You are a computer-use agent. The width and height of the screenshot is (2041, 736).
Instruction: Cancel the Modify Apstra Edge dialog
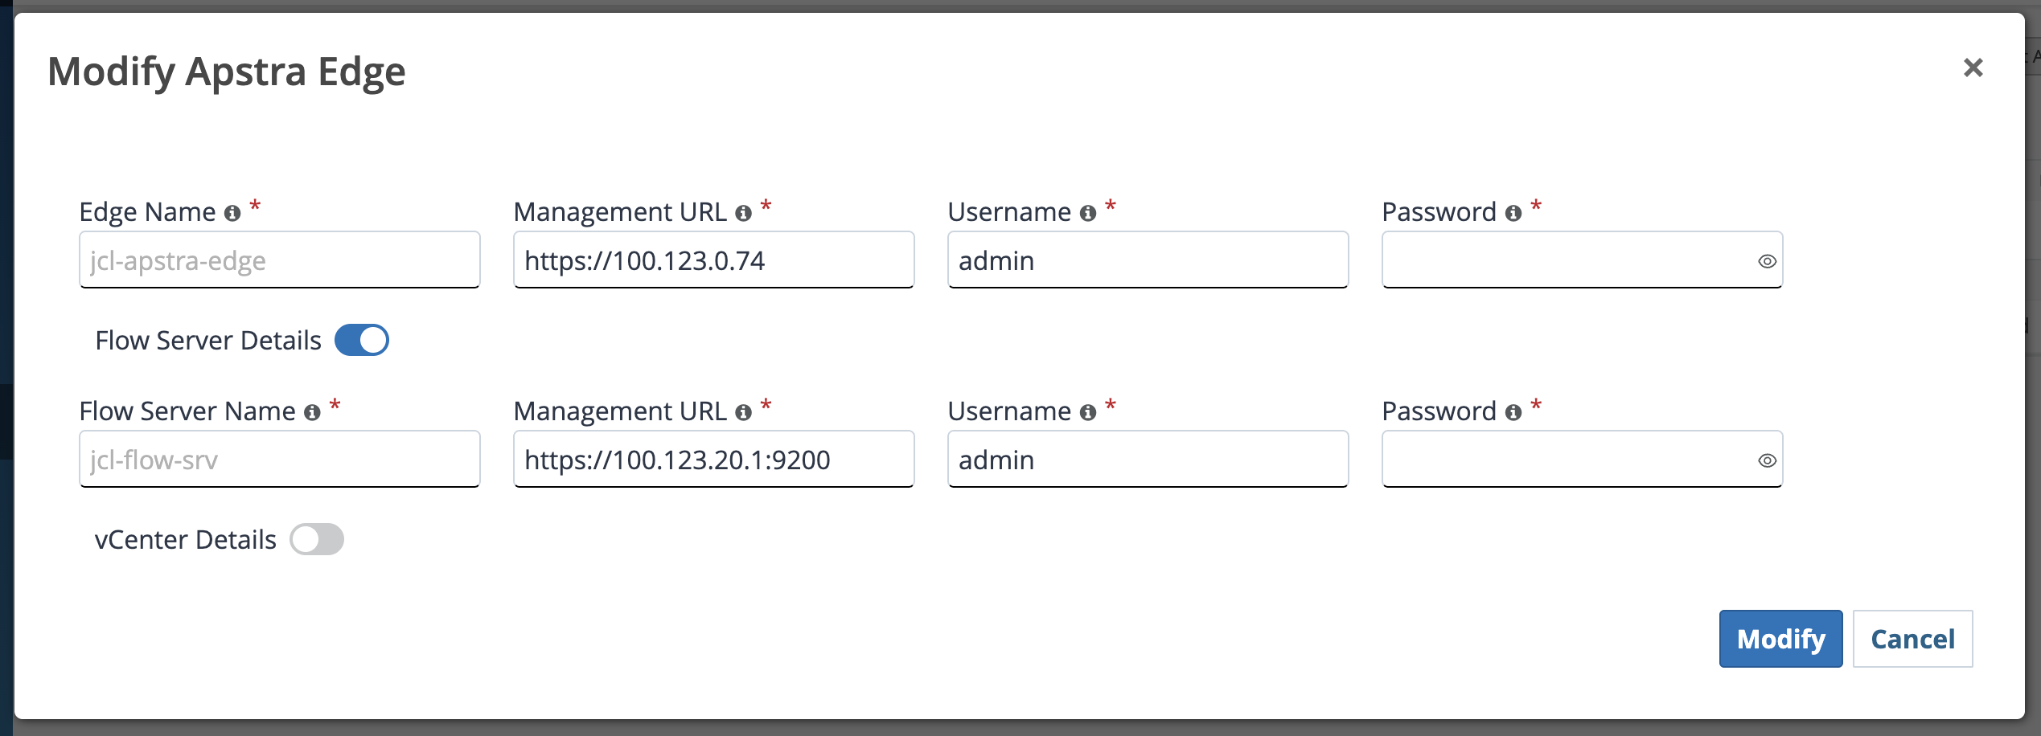[1912, 639]
